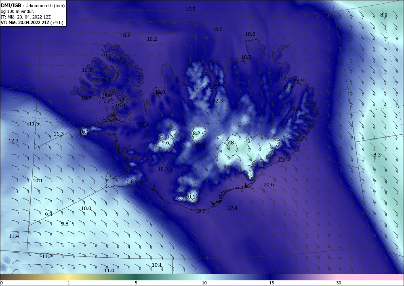
Task: Select the 18.1 value in east Iceland
Action: coord(295,109)
